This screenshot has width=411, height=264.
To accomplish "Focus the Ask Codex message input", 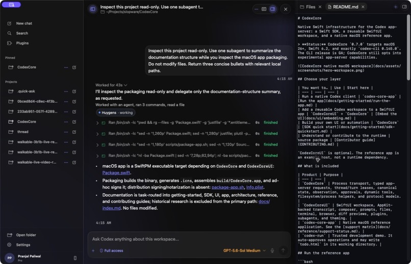I will 189,239.
